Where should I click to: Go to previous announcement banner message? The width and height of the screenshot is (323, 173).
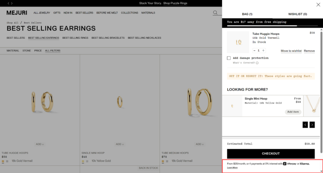click(8, 3)
